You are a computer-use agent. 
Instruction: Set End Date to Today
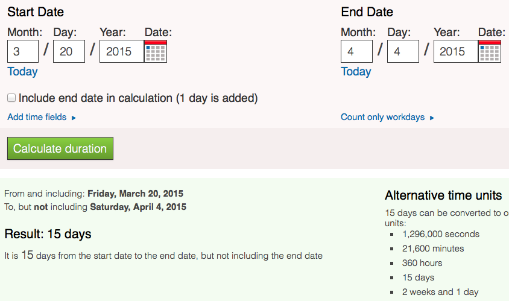(x=356, y=72)
